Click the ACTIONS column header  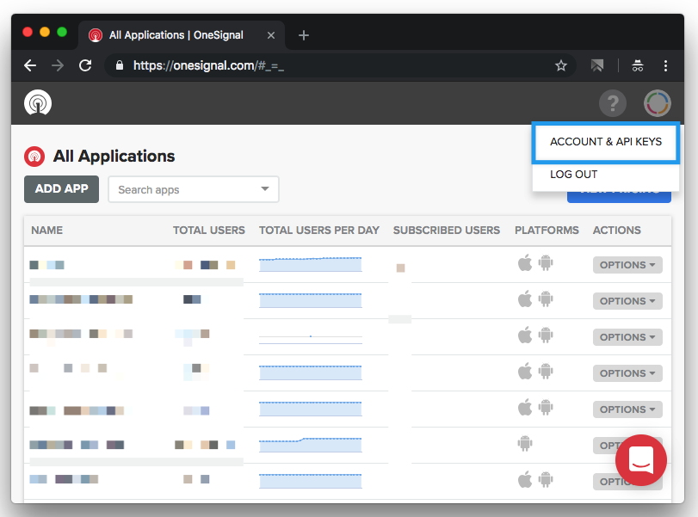click(x=616, y=231)
